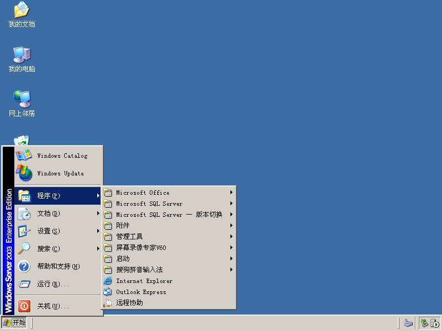This screenshot has width=442, height=331.
Task: Click the 管理工具 folder icon
Action: 108,237
